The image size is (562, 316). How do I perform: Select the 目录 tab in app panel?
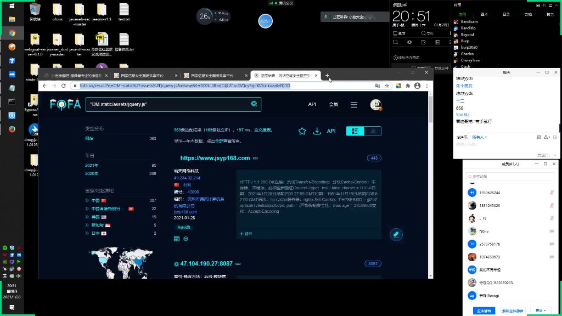point(506,15)
